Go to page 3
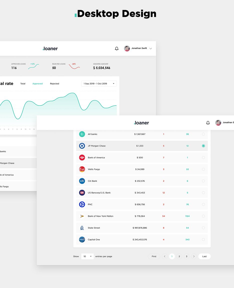Image resolution: width=234 pixels, height=288 pixels. [x=186, y=256]
